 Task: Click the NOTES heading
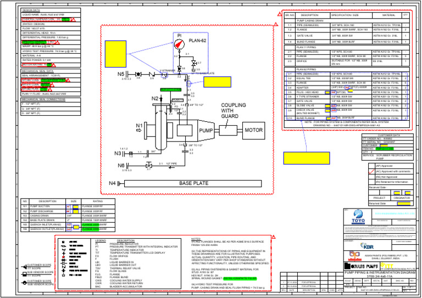pos(196,239)
